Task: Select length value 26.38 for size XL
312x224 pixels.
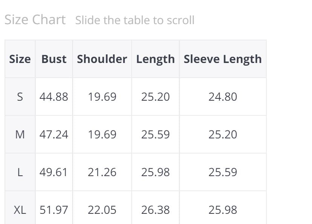Action: pyautogui.click(x=155, y=210)
